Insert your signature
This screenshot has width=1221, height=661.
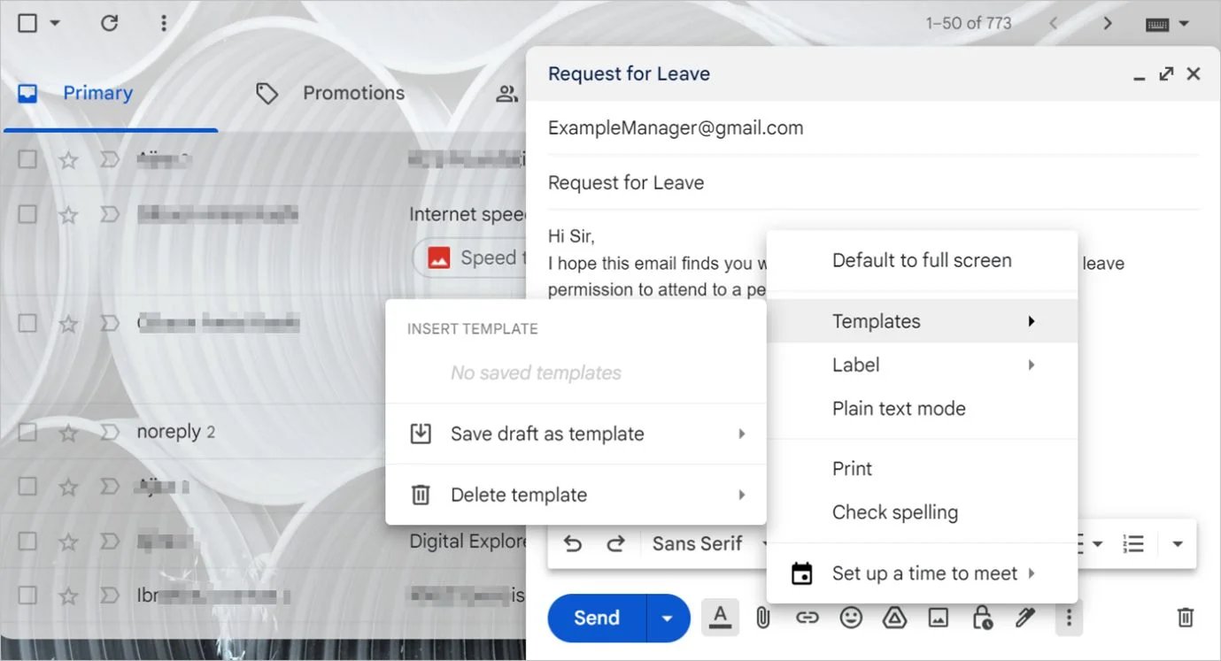point(1024,617)
